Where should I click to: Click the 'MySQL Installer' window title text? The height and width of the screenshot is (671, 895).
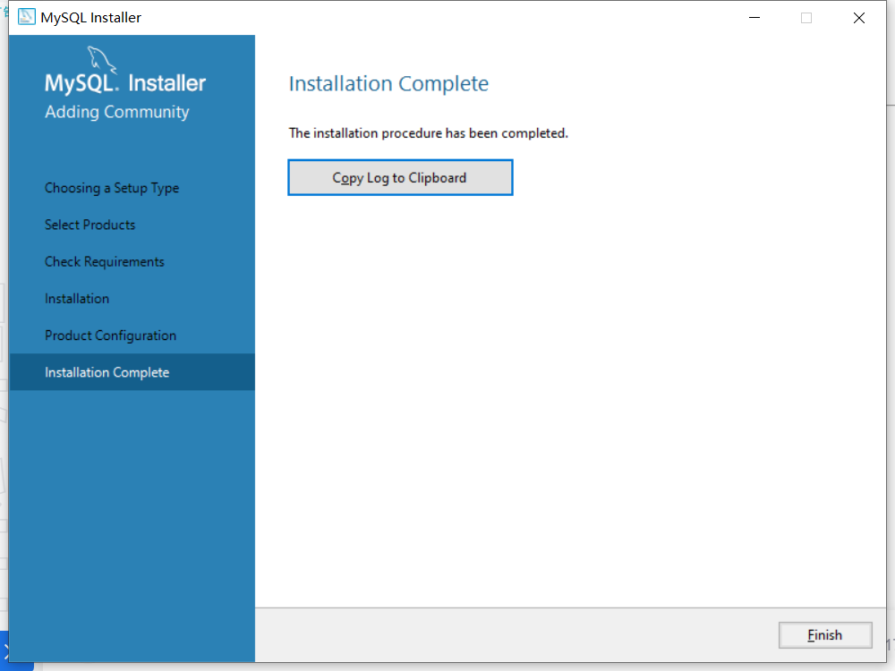(x=90, y=18)
